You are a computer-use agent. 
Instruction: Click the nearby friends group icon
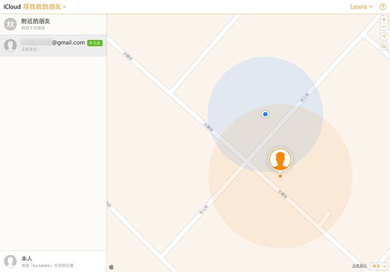tap(10, 24)
